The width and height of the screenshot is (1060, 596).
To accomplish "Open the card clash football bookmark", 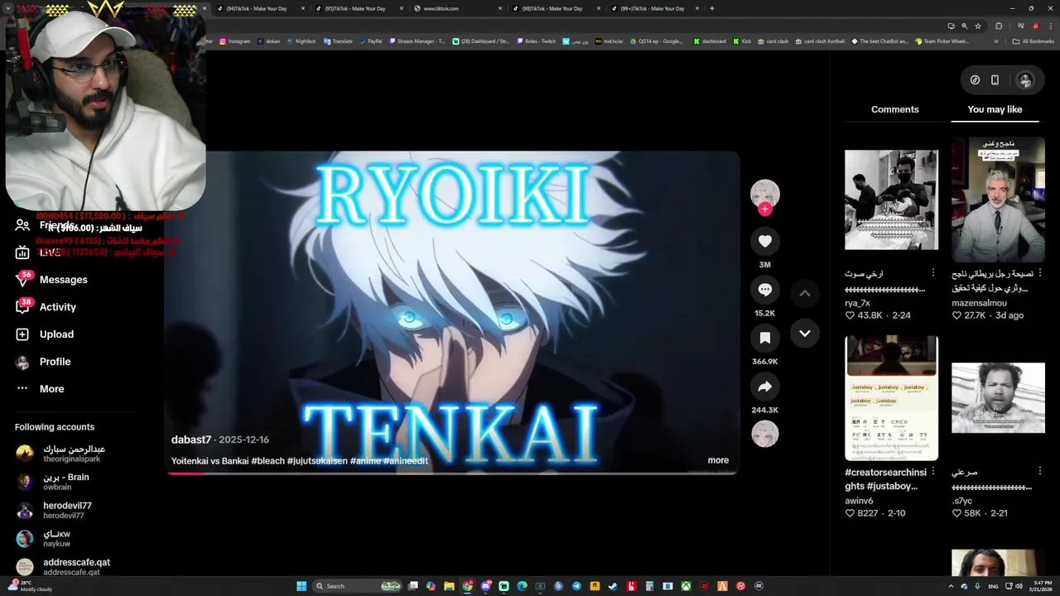I will [x=820, y=41].
